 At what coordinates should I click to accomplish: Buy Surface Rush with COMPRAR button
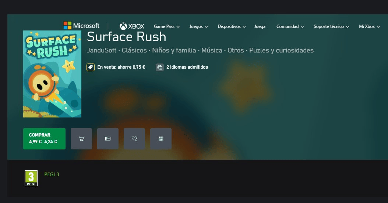pyautogui.click(x=44, y=139)
